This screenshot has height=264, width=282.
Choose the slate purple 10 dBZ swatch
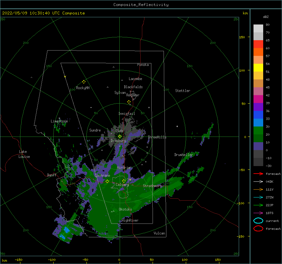point(258,146)
